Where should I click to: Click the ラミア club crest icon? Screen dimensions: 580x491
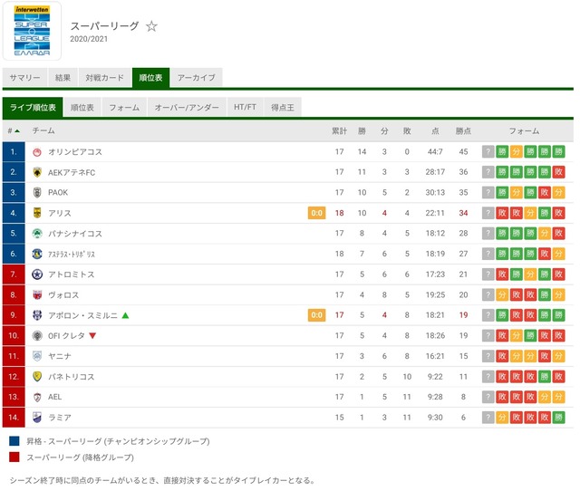37,418
